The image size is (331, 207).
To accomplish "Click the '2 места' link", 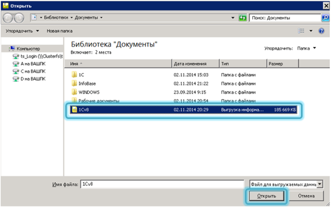I will tap(103, 52).
